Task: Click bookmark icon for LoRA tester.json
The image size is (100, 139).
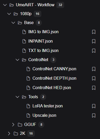Action: click(x=94, y=106)
